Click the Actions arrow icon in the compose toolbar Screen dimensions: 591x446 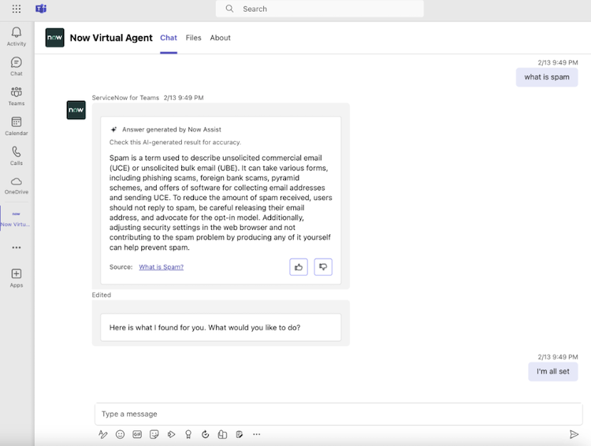(x=171, y=434)
